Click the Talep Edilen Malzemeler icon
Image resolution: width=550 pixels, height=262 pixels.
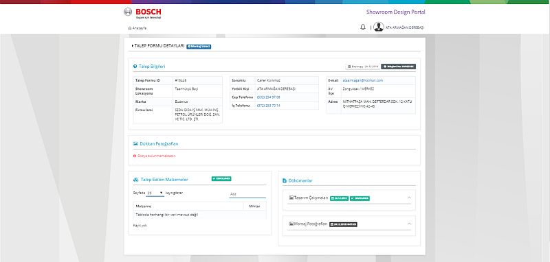[135, 180]
